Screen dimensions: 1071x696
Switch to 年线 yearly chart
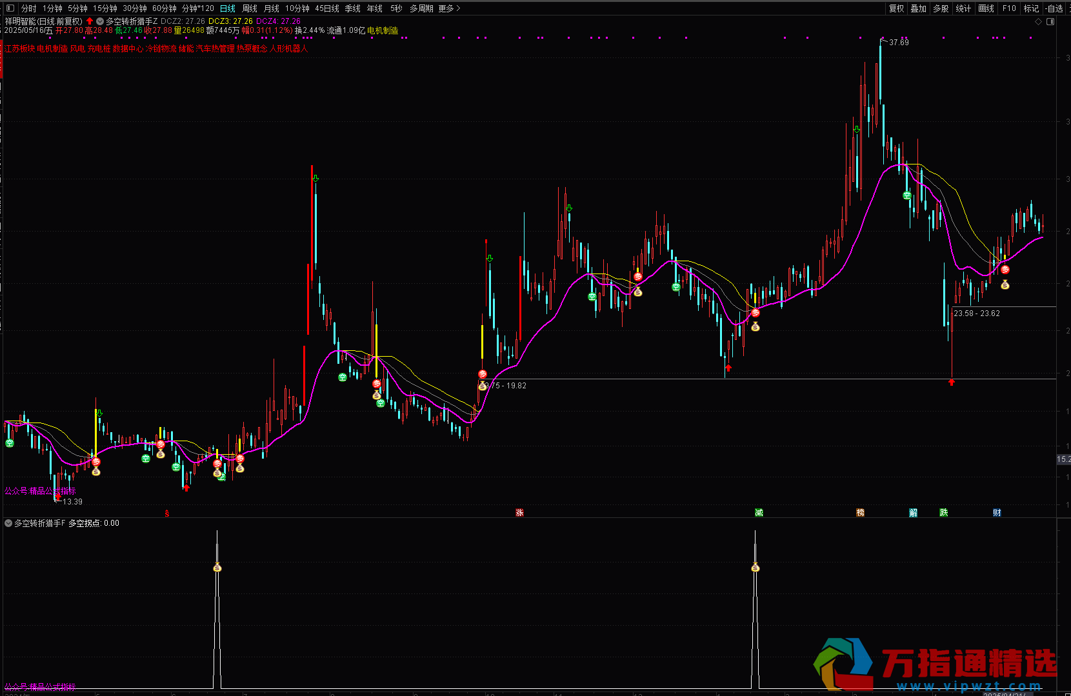(x=375, y=8)
